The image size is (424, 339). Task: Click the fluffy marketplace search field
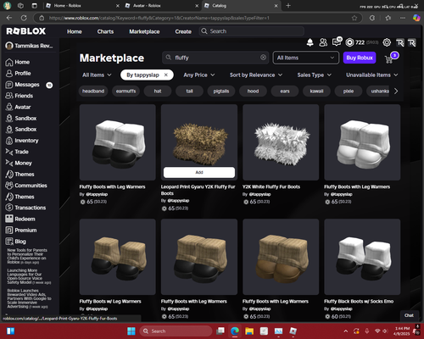coord(216,58)
